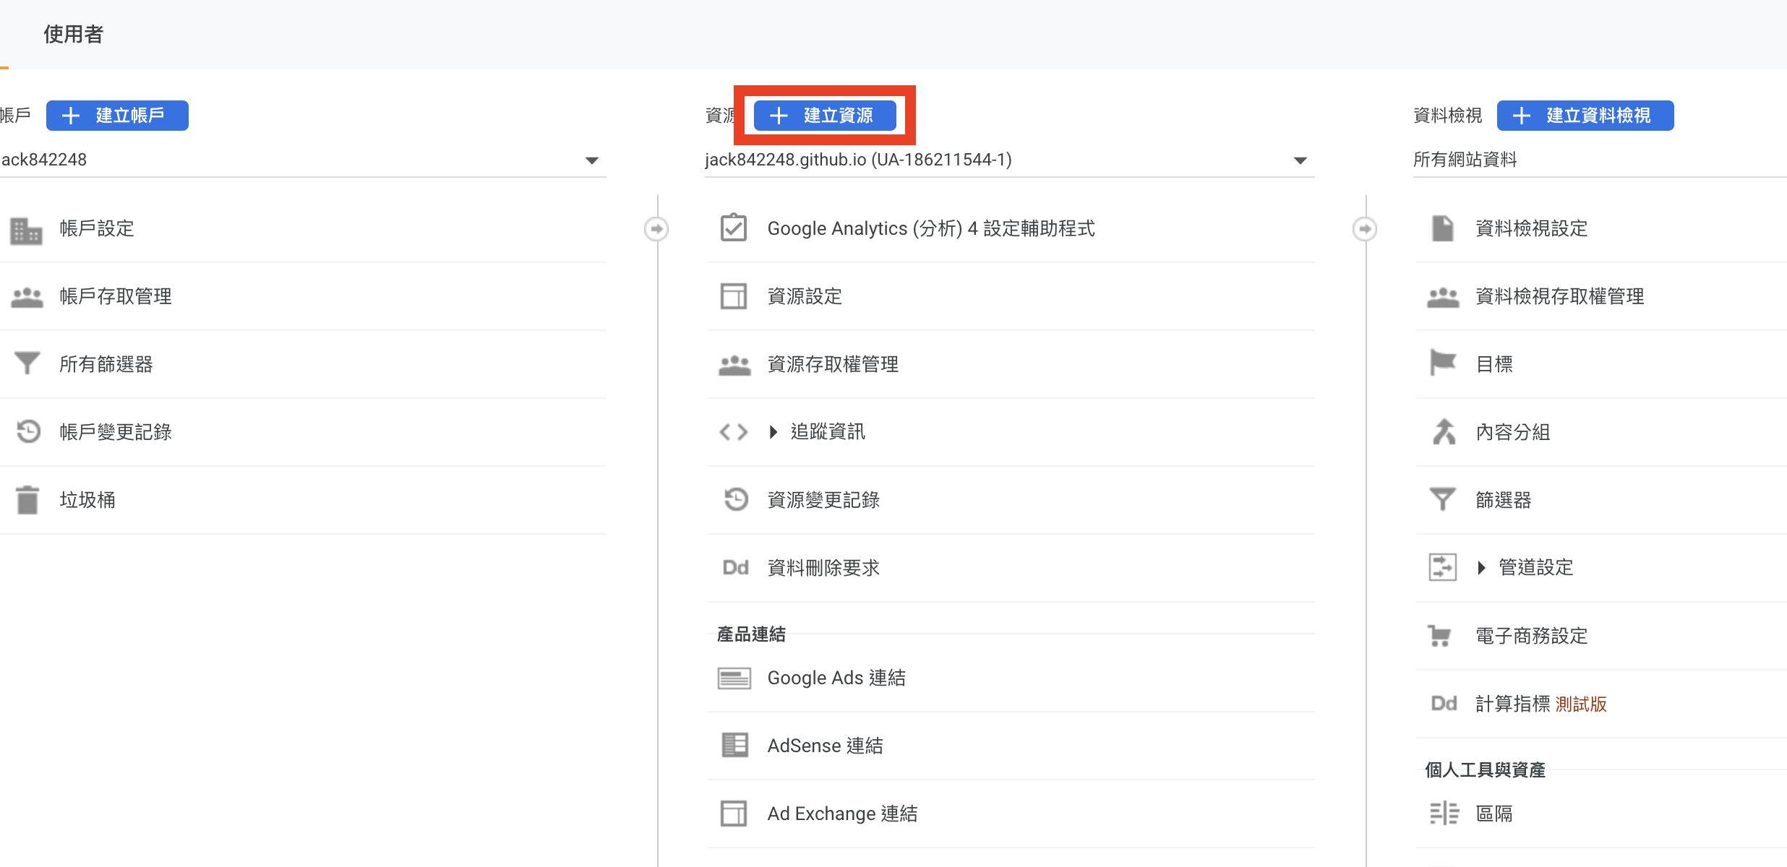Open Google Ads 連結

(x=836, y=678)
